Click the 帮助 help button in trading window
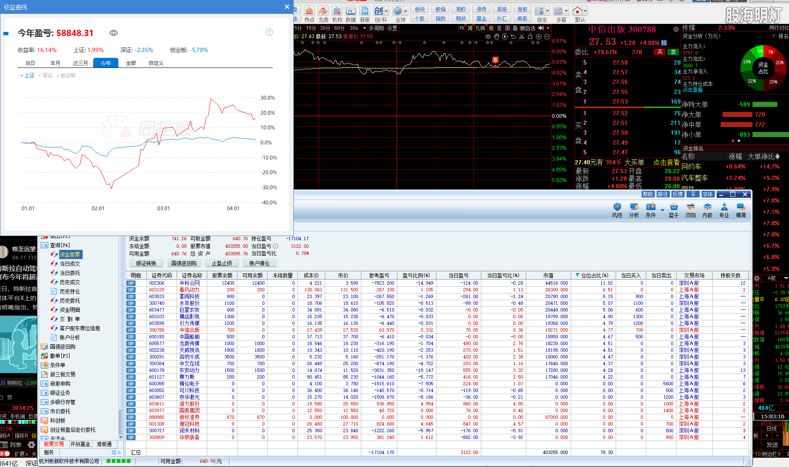 click(x=648, y=194)
